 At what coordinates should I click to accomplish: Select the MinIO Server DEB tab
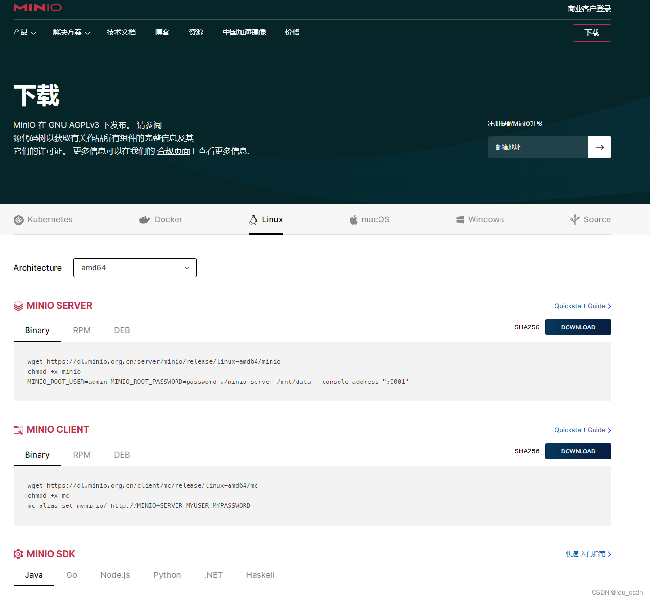pyautogui.click(x=122, y=330)
